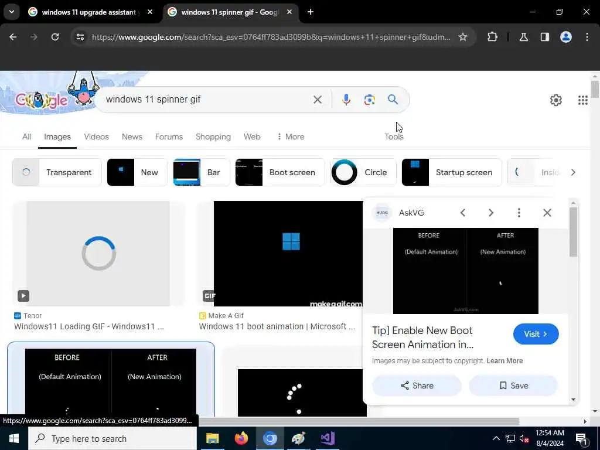Switch to the All results tab
Viewport: 600px width, 450px height.
(26, 137)
